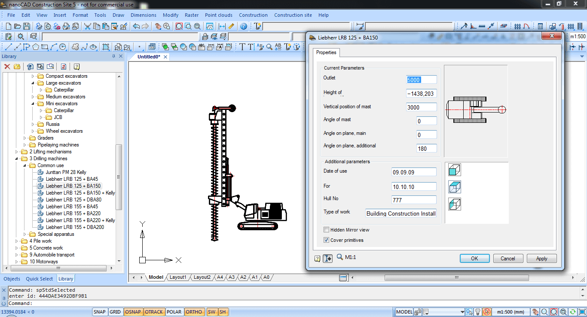This screenshot has width=587, height=317.
Task: Click the magnifier search icon in Library toolbar
Action: [50, 67]
